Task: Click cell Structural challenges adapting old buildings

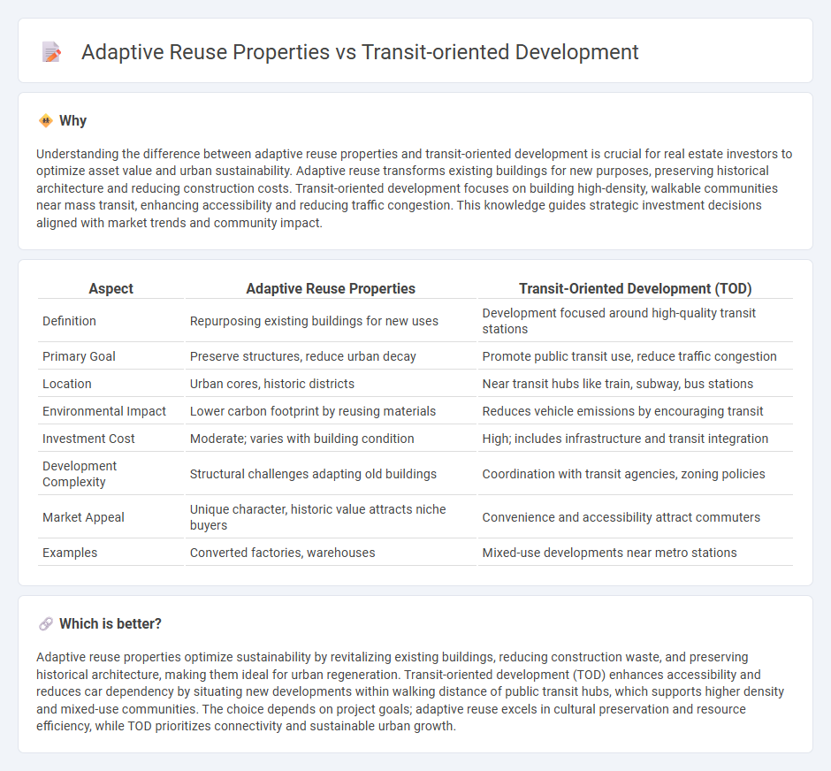Action: 331,474
